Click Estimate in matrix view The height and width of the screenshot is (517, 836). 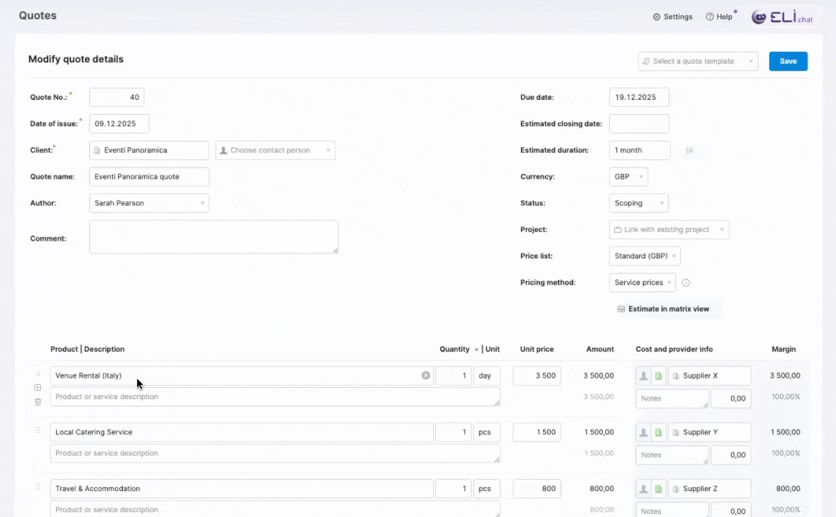pyautogui.click(x=663, y=309)
